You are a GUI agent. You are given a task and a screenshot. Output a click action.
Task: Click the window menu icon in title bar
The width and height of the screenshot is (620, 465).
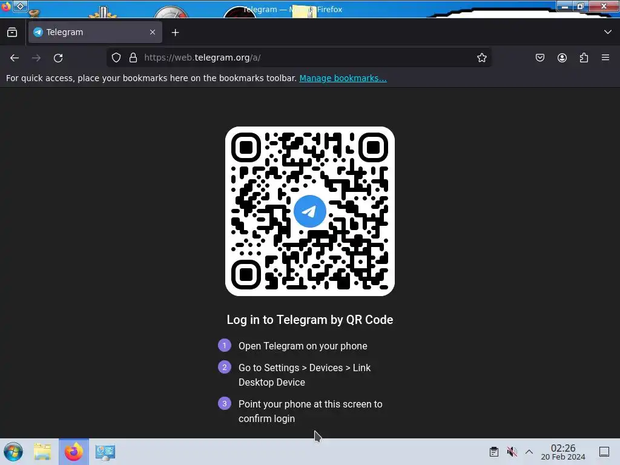pos(20,6)
